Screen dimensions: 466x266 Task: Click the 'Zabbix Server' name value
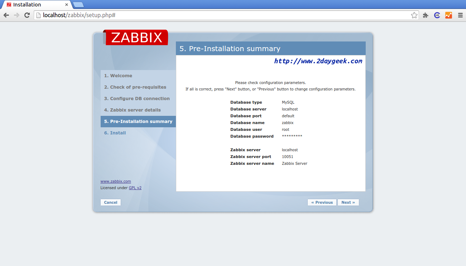coord(294,163)
